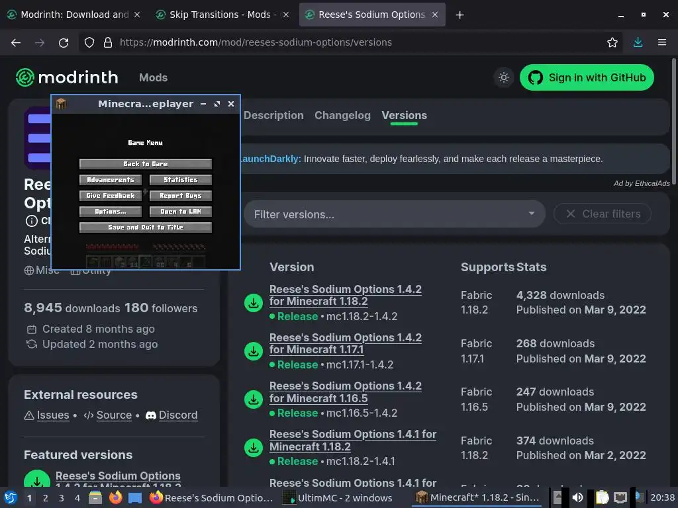View site security via the padlock icon
Screen dimensions: 678x508
coord(108,42)
